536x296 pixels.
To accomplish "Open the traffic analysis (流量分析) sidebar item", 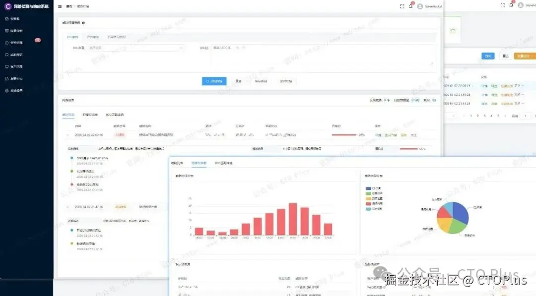I will coord(14,31).
